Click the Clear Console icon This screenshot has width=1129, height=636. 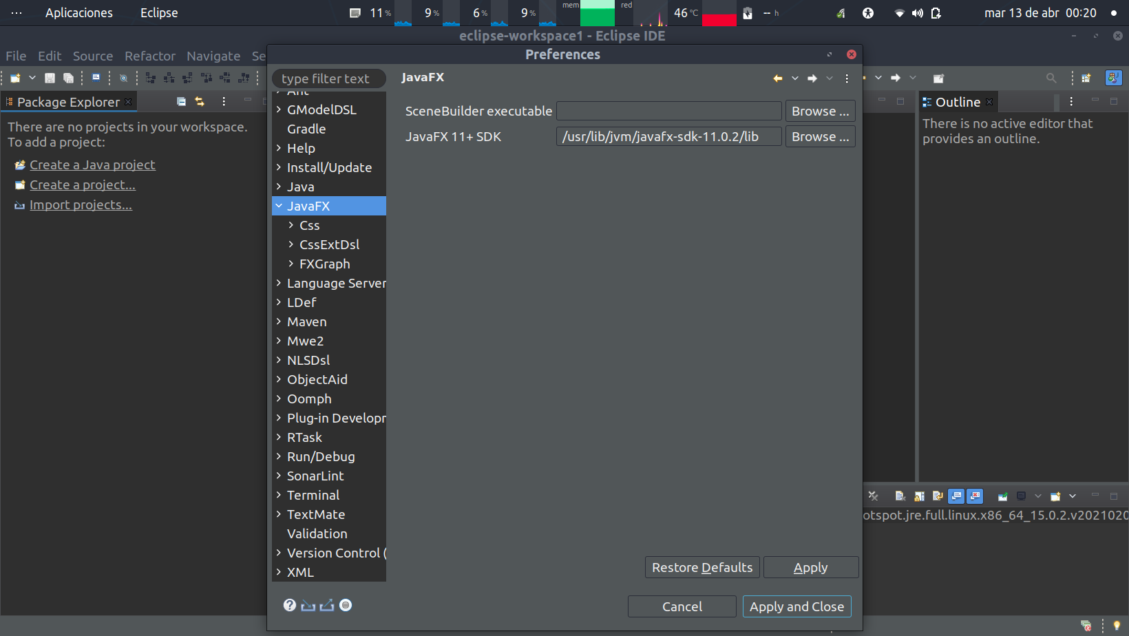(x=900, y=496)
